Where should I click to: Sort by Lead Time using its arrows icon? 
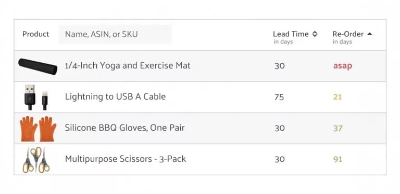coord(315,34)
